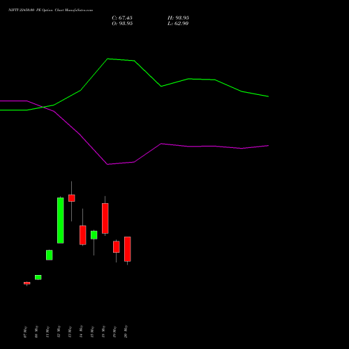The height and width of the screenshot is (349, 349).
Task: Select the 12 May date label
Action: coord(59,332)
